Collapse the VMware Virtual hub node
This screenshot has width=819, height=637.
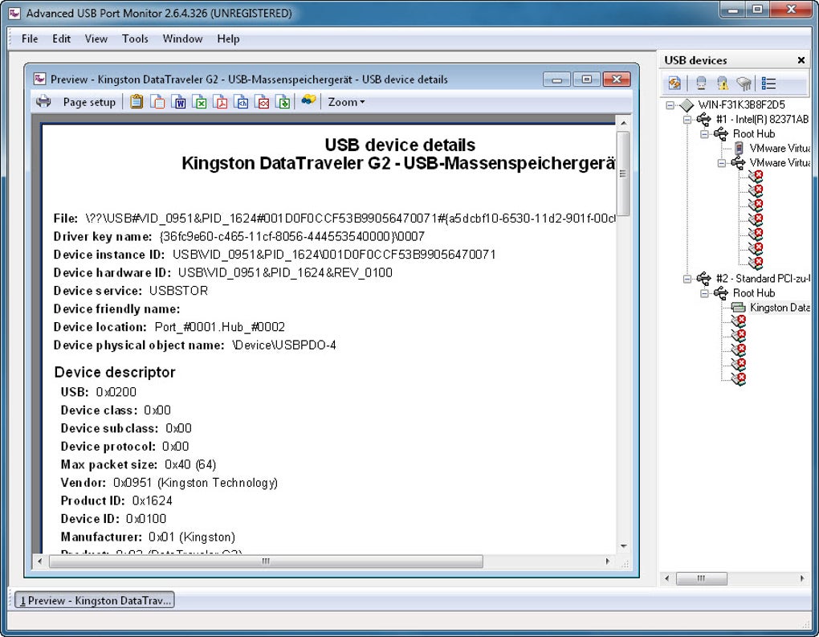[722, 163]
